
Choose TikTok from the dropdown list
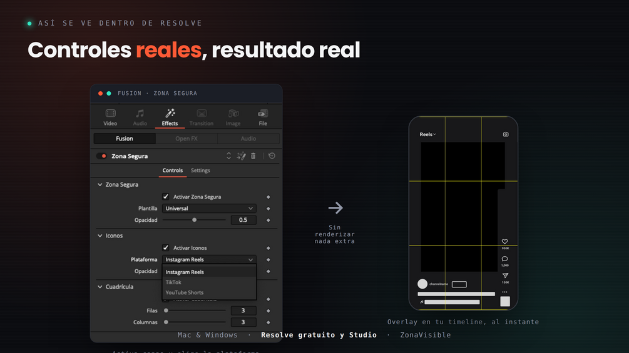pos(209,282)
